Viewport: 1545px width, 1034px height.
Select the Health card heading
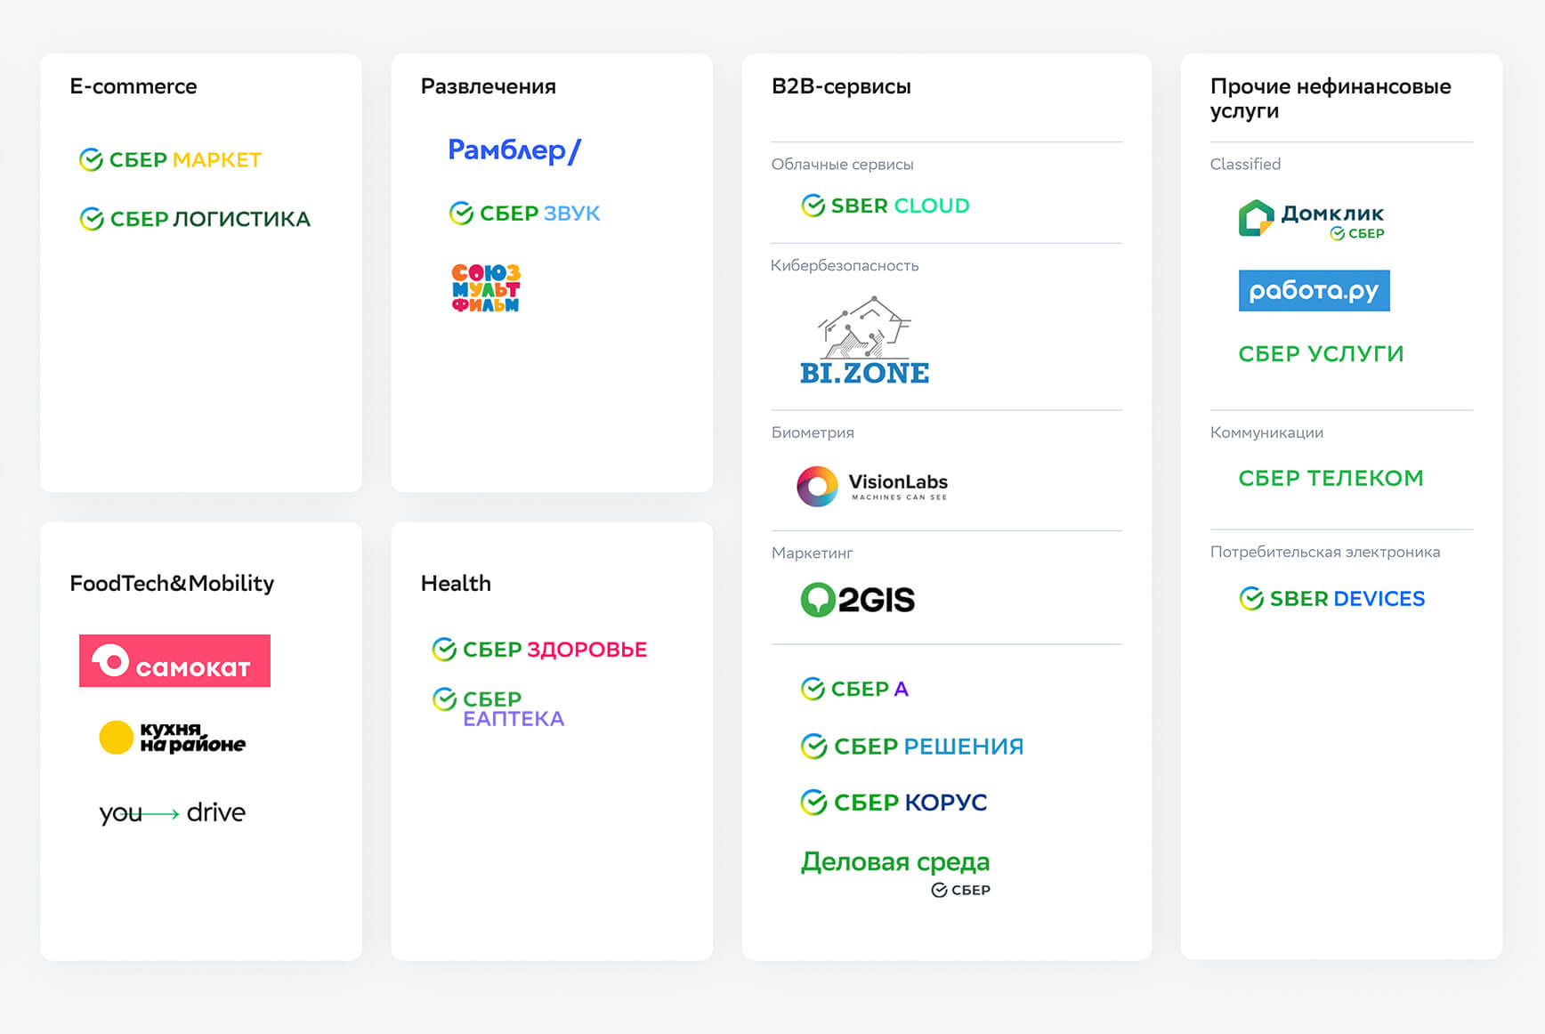[x=456, y=583]
